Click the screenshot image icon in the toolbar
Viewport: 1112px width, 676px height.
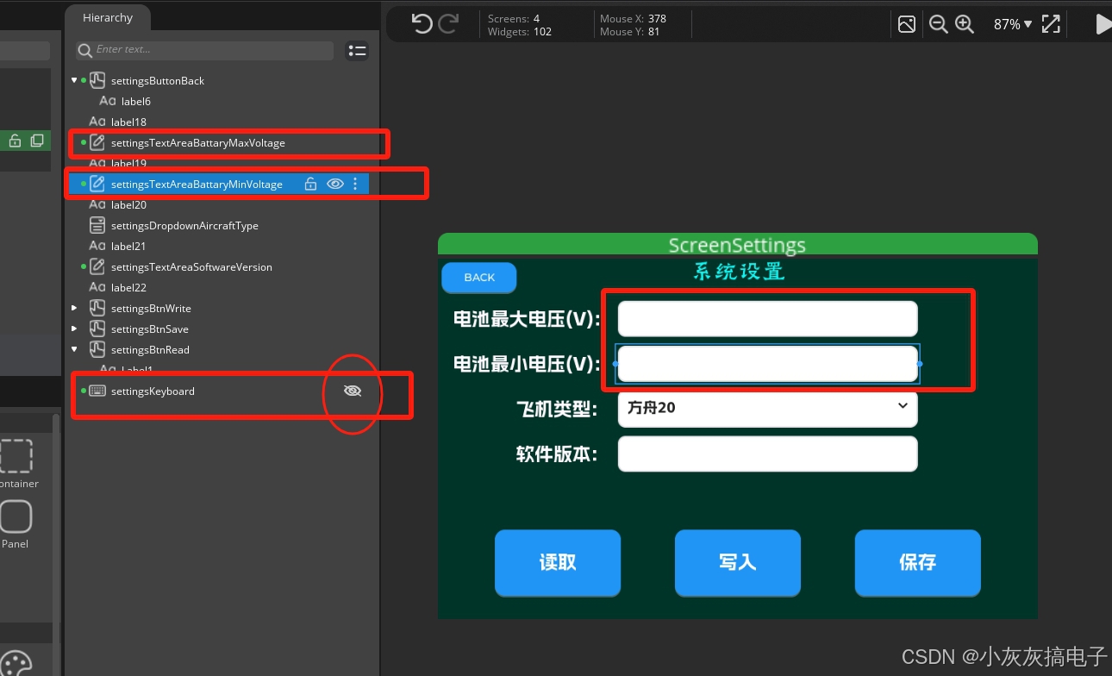click(x=906, y=24)
